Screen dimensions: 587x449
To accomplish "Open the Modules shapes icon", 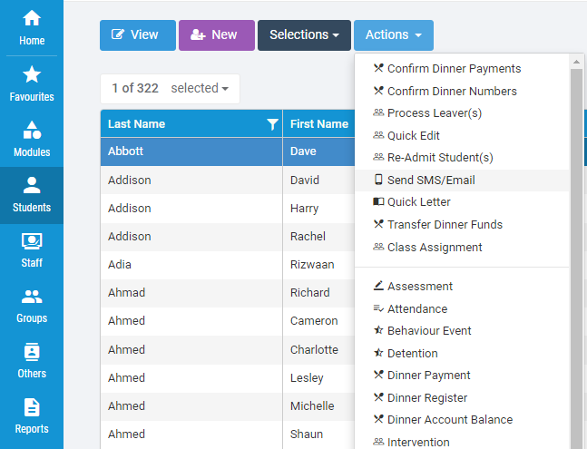I will point(32,130).
